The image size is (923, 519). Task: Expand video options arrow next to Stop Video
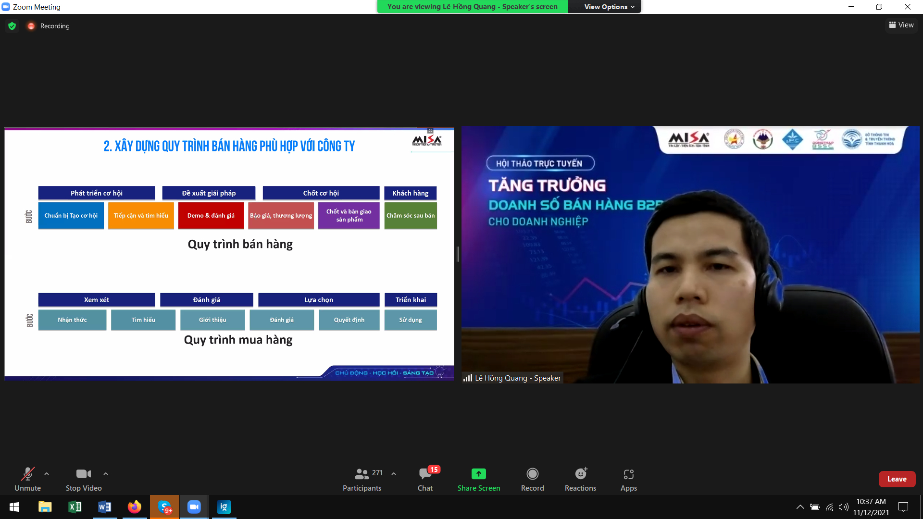[x=106, y=474]
